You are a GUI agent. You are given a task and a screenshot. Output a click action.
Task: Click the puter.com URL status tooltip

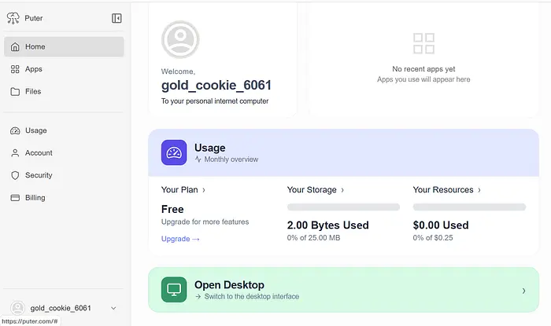click(x=30, y=321)
